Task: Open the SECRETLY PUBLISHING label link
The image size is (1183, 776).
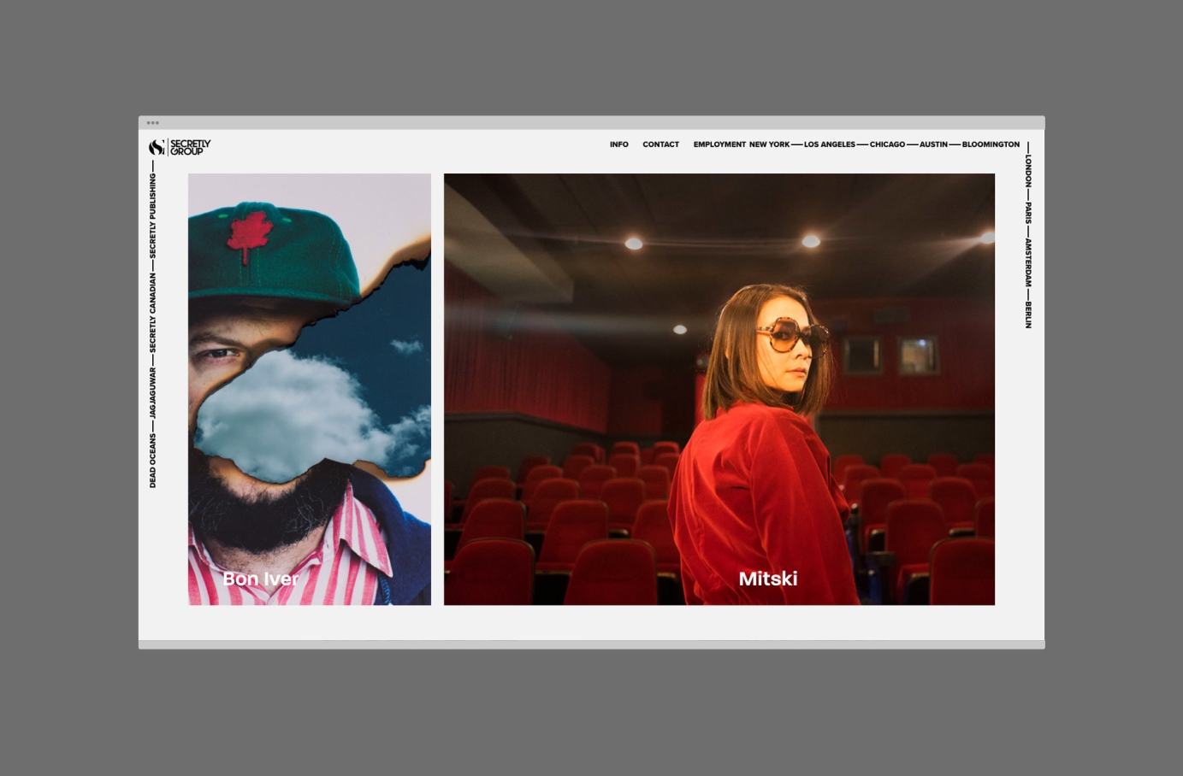Action: click(x=152, y=211)
